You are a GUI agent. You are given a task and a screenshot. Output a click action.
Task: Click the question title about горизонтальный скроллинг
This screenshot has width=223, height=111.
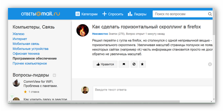pyautogui.click(x=147, y=27)
